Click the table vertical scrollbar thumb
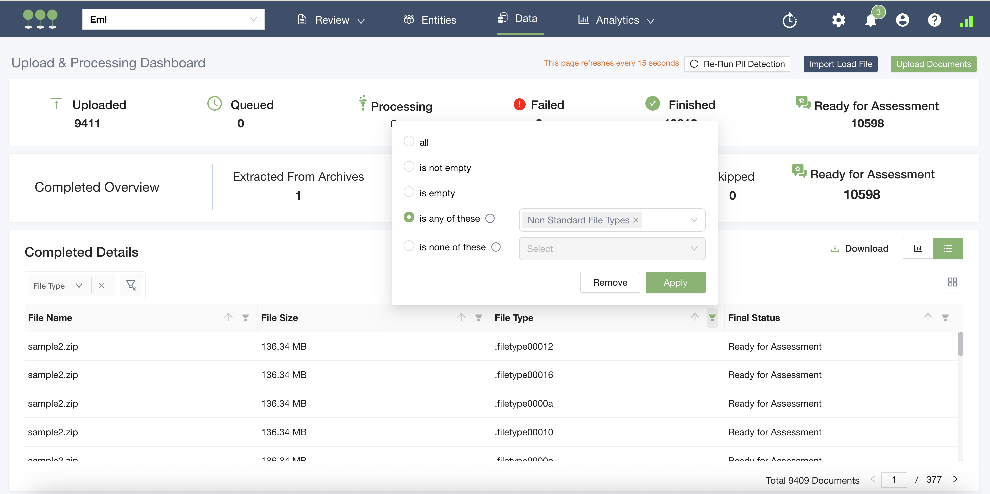990x494 pixels. [x=960, y=344]
